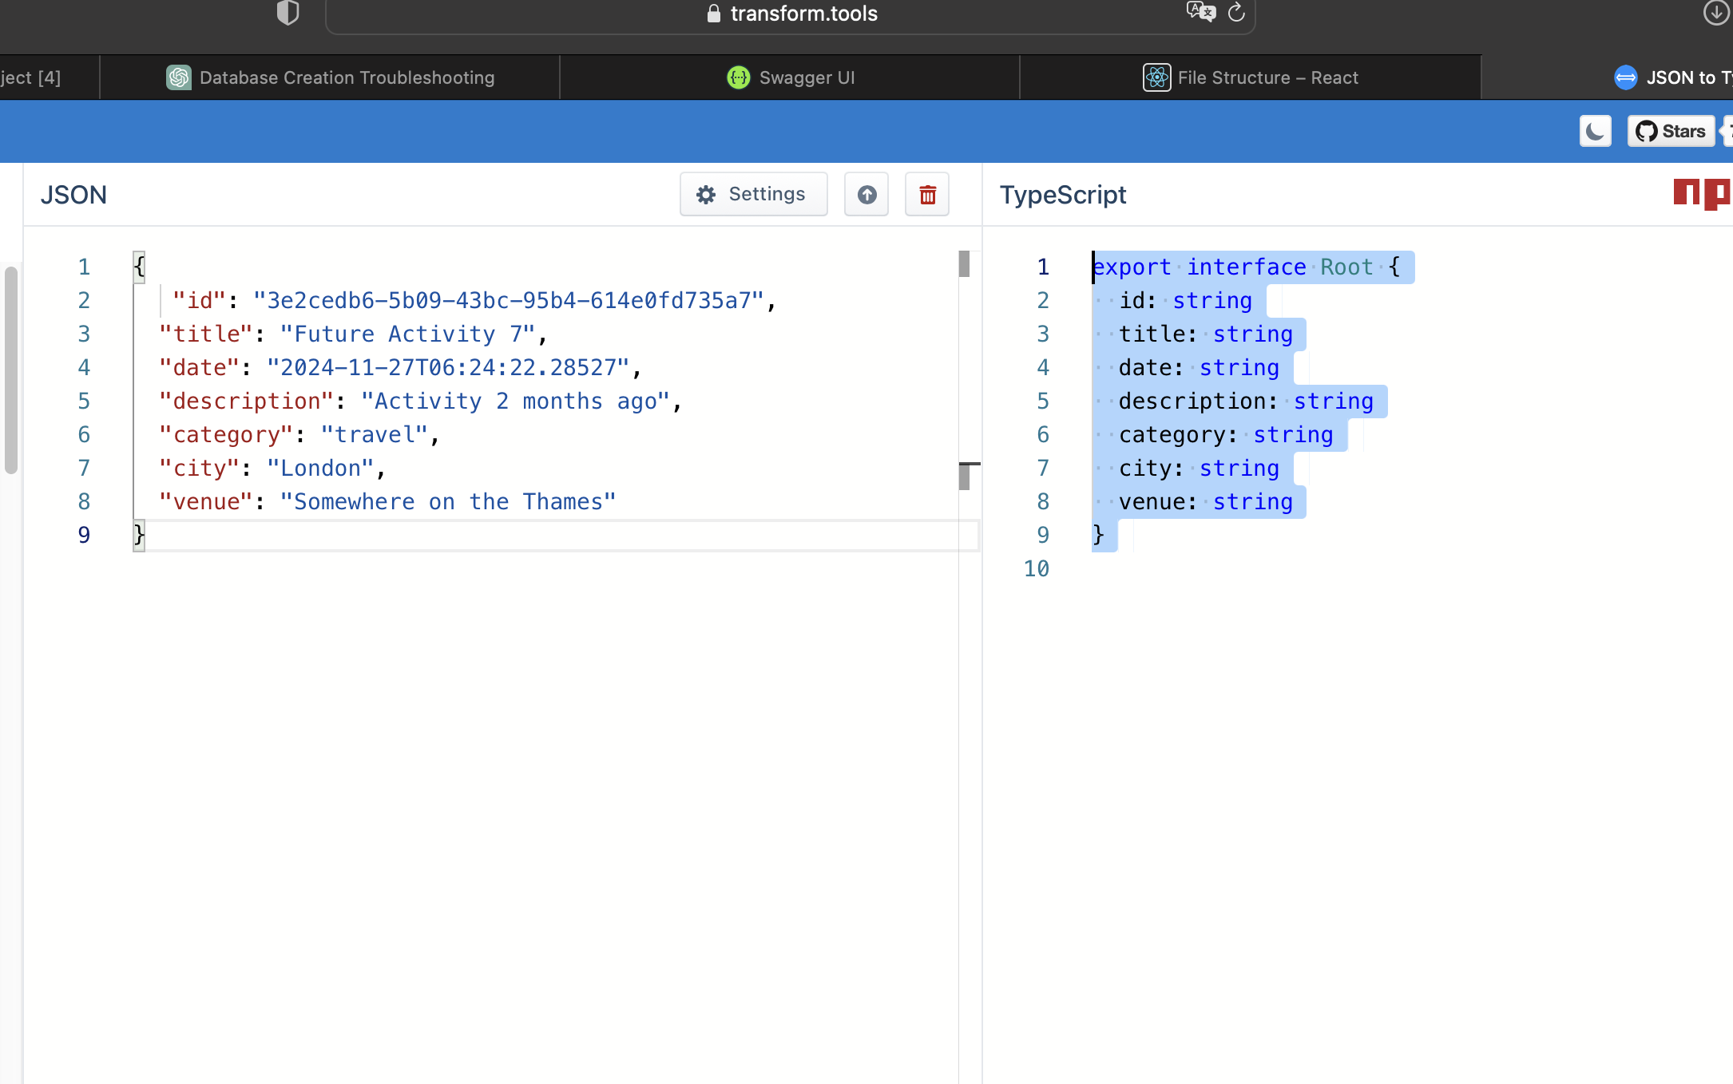Clear JSON with the red trash icon

pyautogui.click(x=927, y=194)
